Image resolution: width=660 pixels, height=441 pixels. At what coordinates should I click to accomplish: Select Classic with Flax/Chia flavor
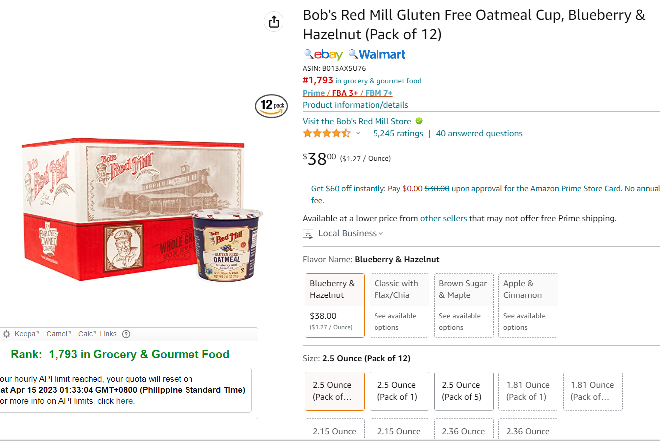[x=399, y=305]
